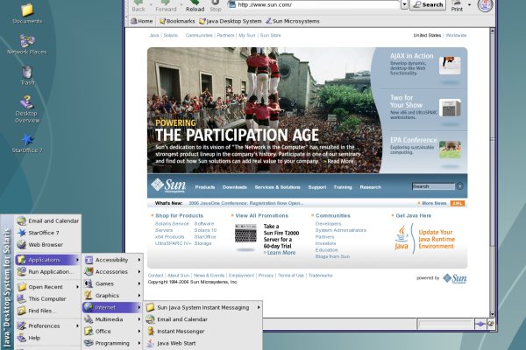Expand the Accessories submenu

point(111,271)
